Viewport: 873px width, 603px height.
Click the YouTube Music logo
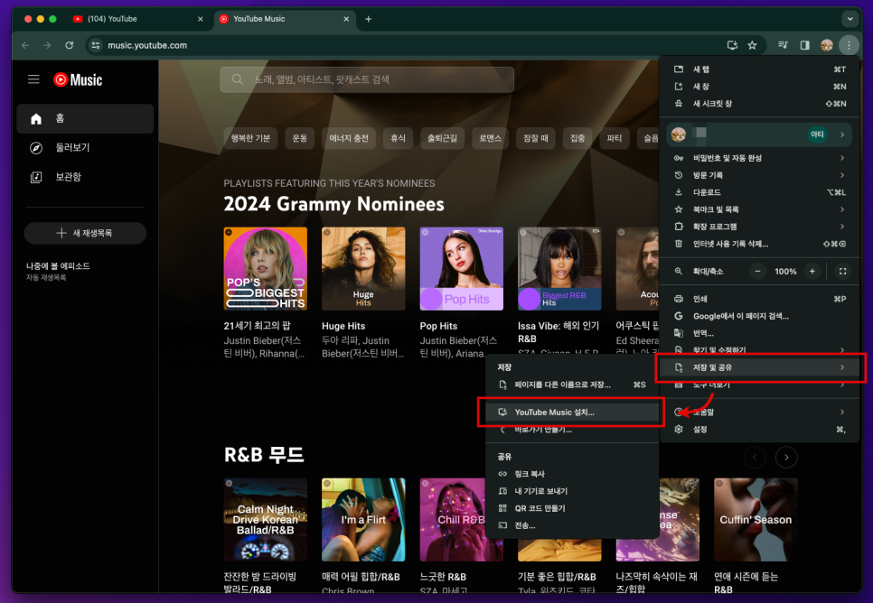(x=78, y=79)
